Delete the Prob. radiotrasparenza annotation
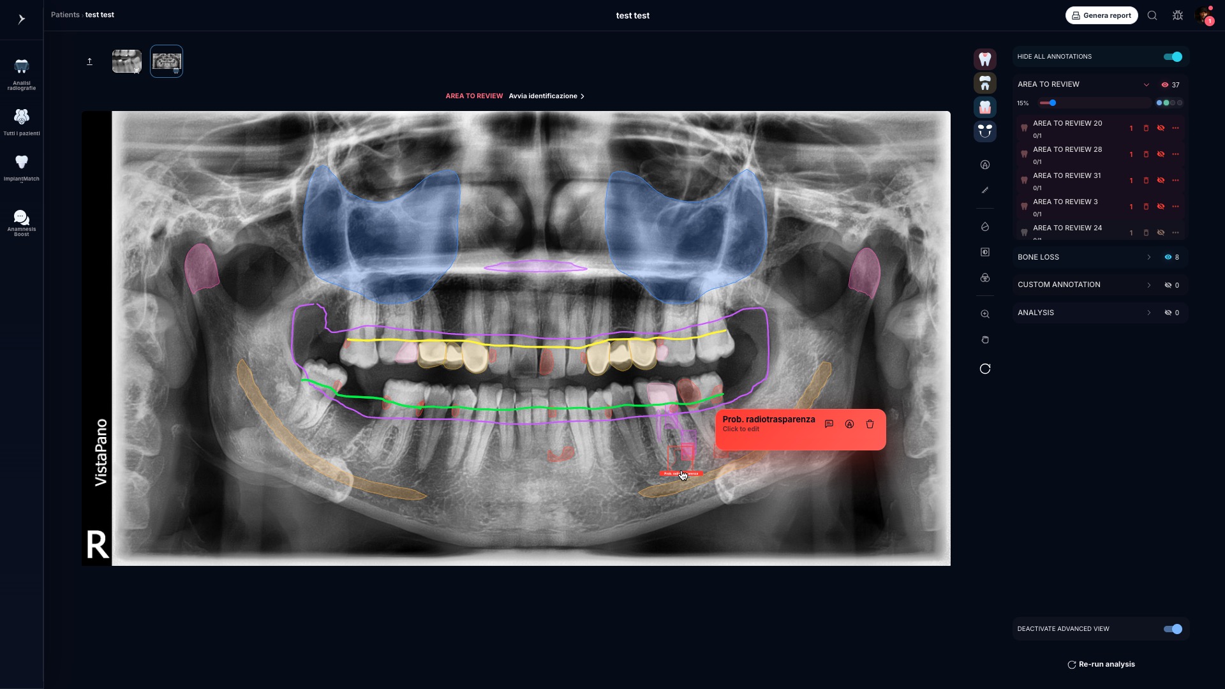The width and height of the screenshot is (1225, 689). [x=870, y=424]
